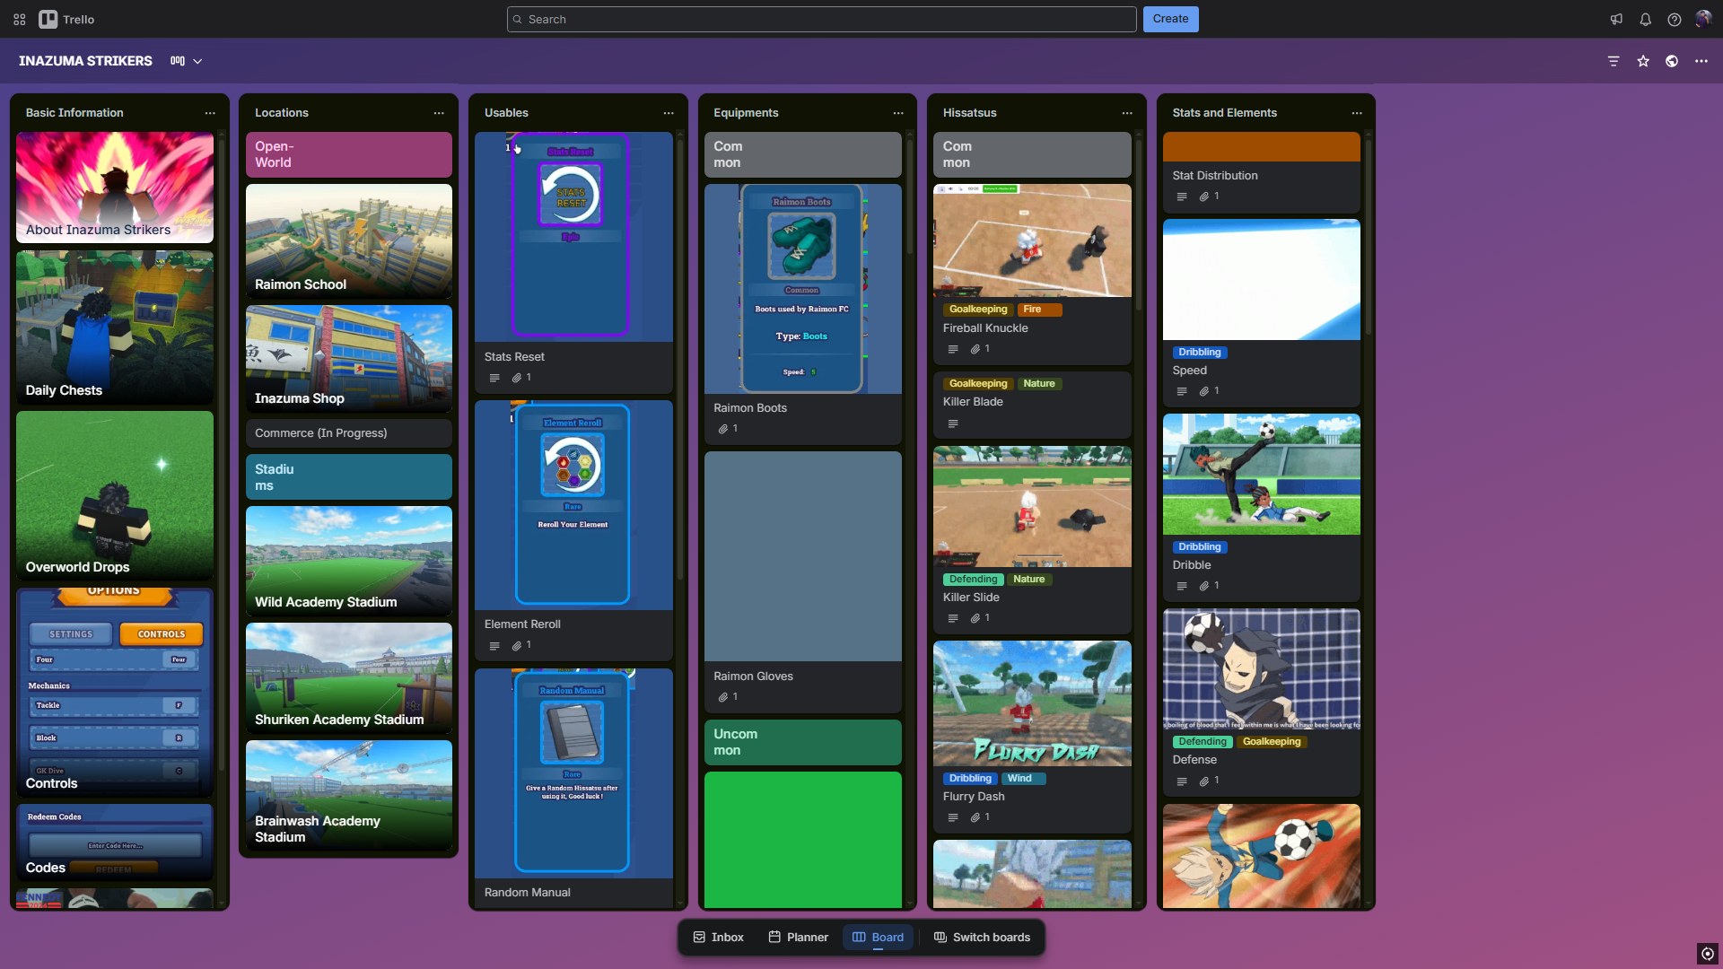Click the Create button
The width and height of the screenshot is (1723, 969).
point(1170,19)
